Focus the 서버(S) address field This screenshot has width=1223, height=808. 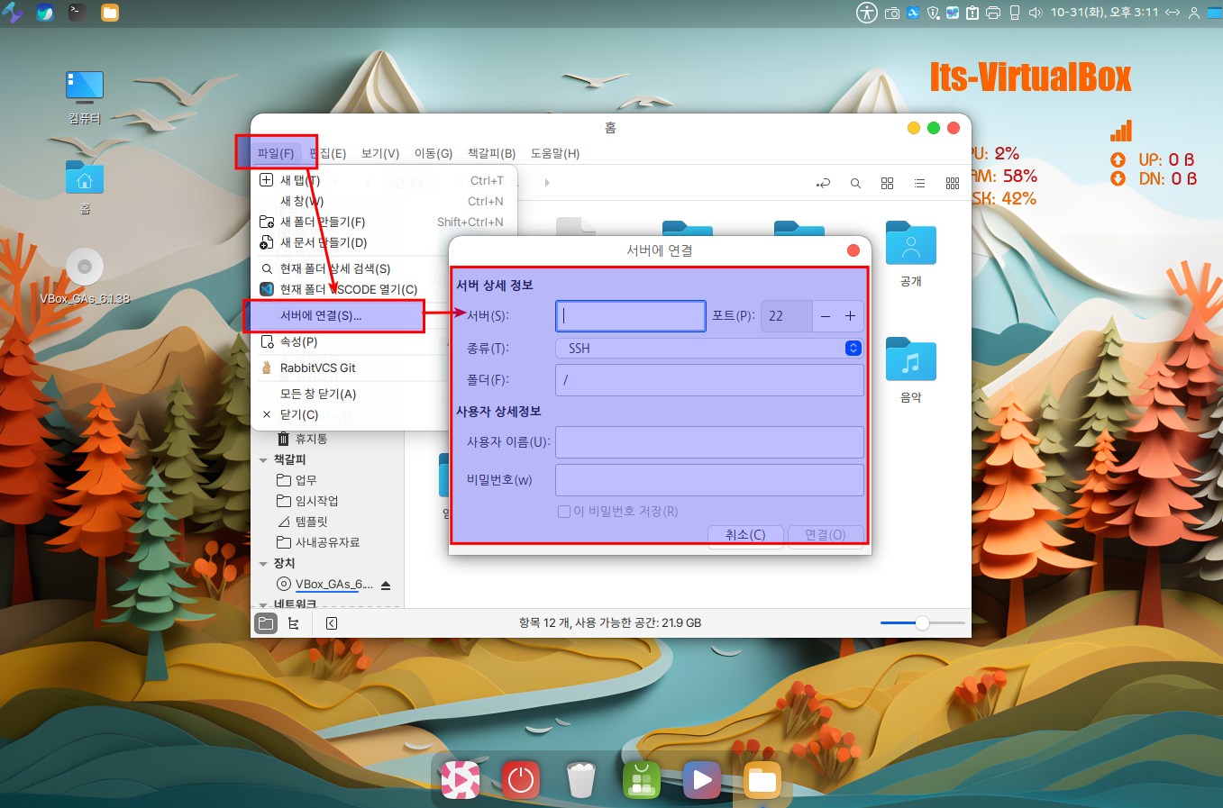coord(631,316)
